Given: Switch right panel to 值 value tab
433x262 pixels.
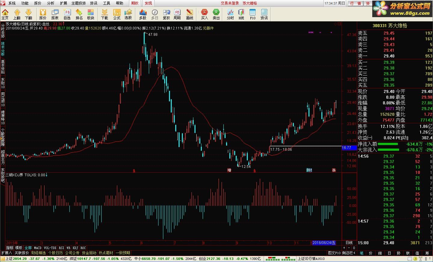Looking at the screenshot, I should [417, 253].
